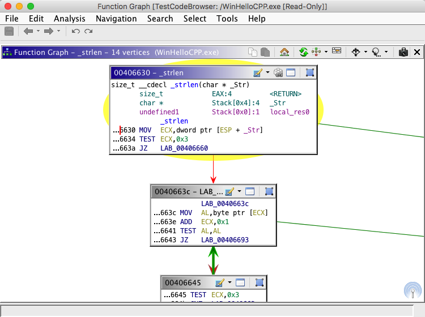The image size is (425, 317).
Task: Click the LAB_00406660 jump target label
Action: [x=184, y=148]
